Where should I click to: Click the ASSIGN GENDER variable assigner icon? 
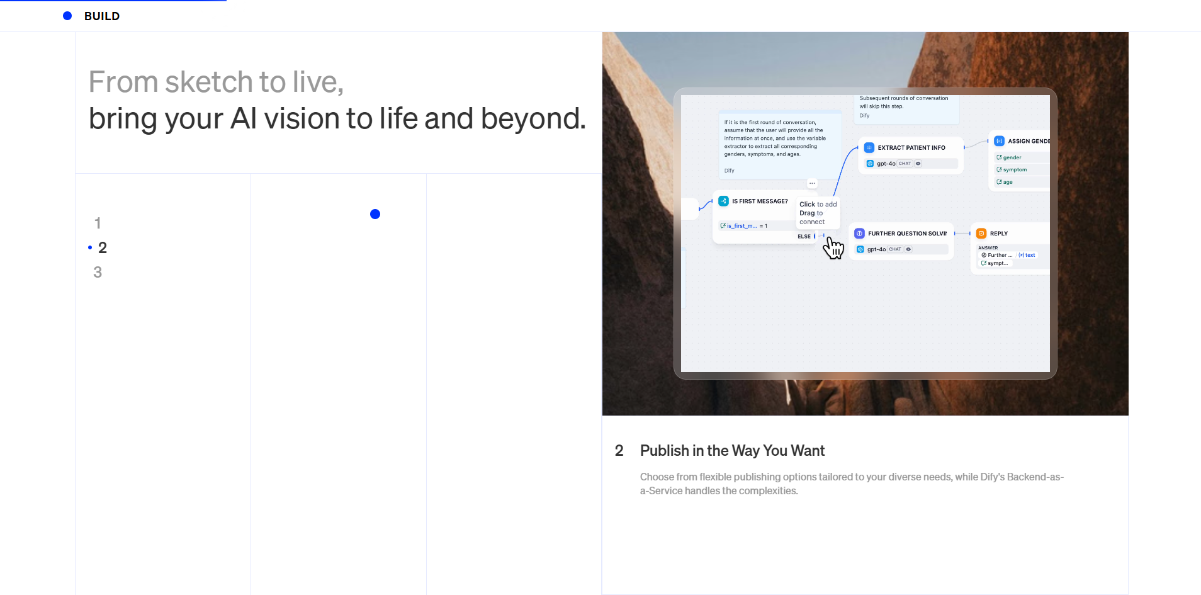tap(999, 141)
